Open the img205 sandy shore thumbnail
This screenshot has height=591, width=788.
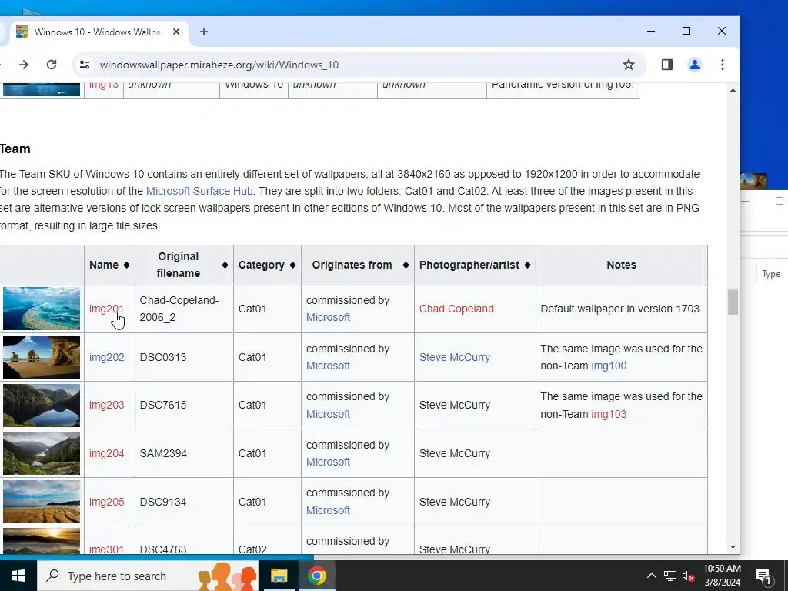click(42, 502)
